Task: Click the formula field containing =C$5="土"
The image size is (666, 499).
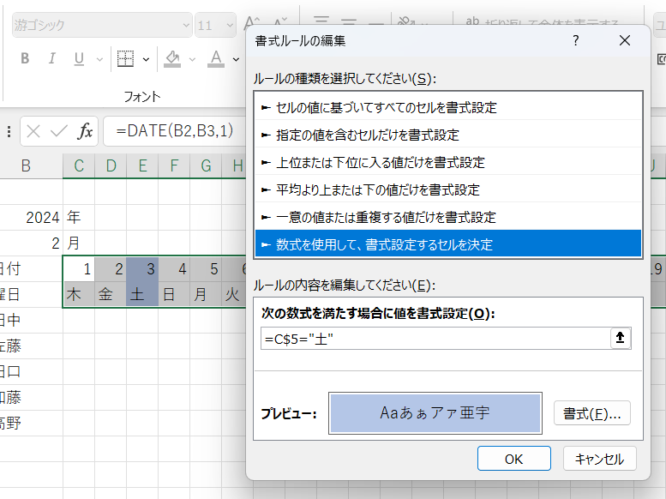Action: pos(434,339)
